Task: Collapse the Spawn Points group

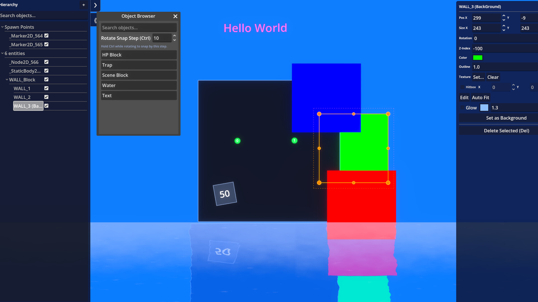Action: tap(2, 27)
